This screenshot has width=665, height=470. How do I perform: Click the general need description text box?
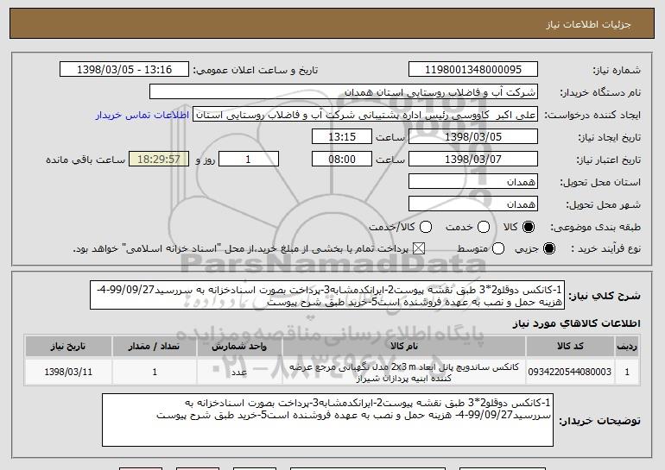pos(327,295)
